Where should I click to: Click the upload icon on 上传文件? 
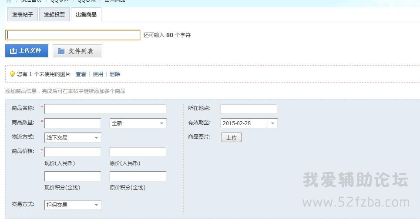click(13, 51)
